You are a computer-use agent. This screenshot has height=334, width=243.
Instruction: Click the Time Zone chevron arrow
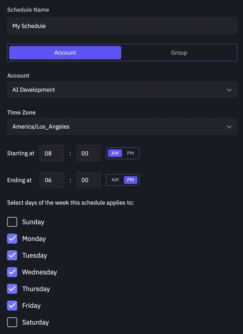(229, 127)
